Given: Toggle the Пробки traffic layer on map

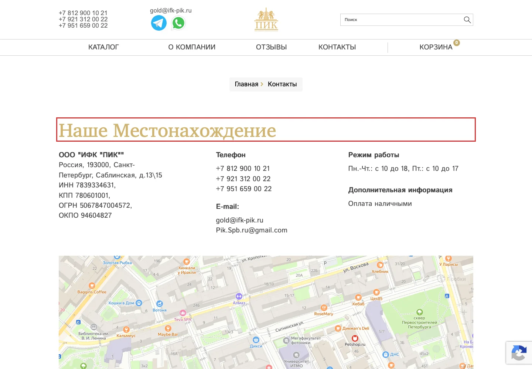Looking at the screenshot, I should [451, 279].
